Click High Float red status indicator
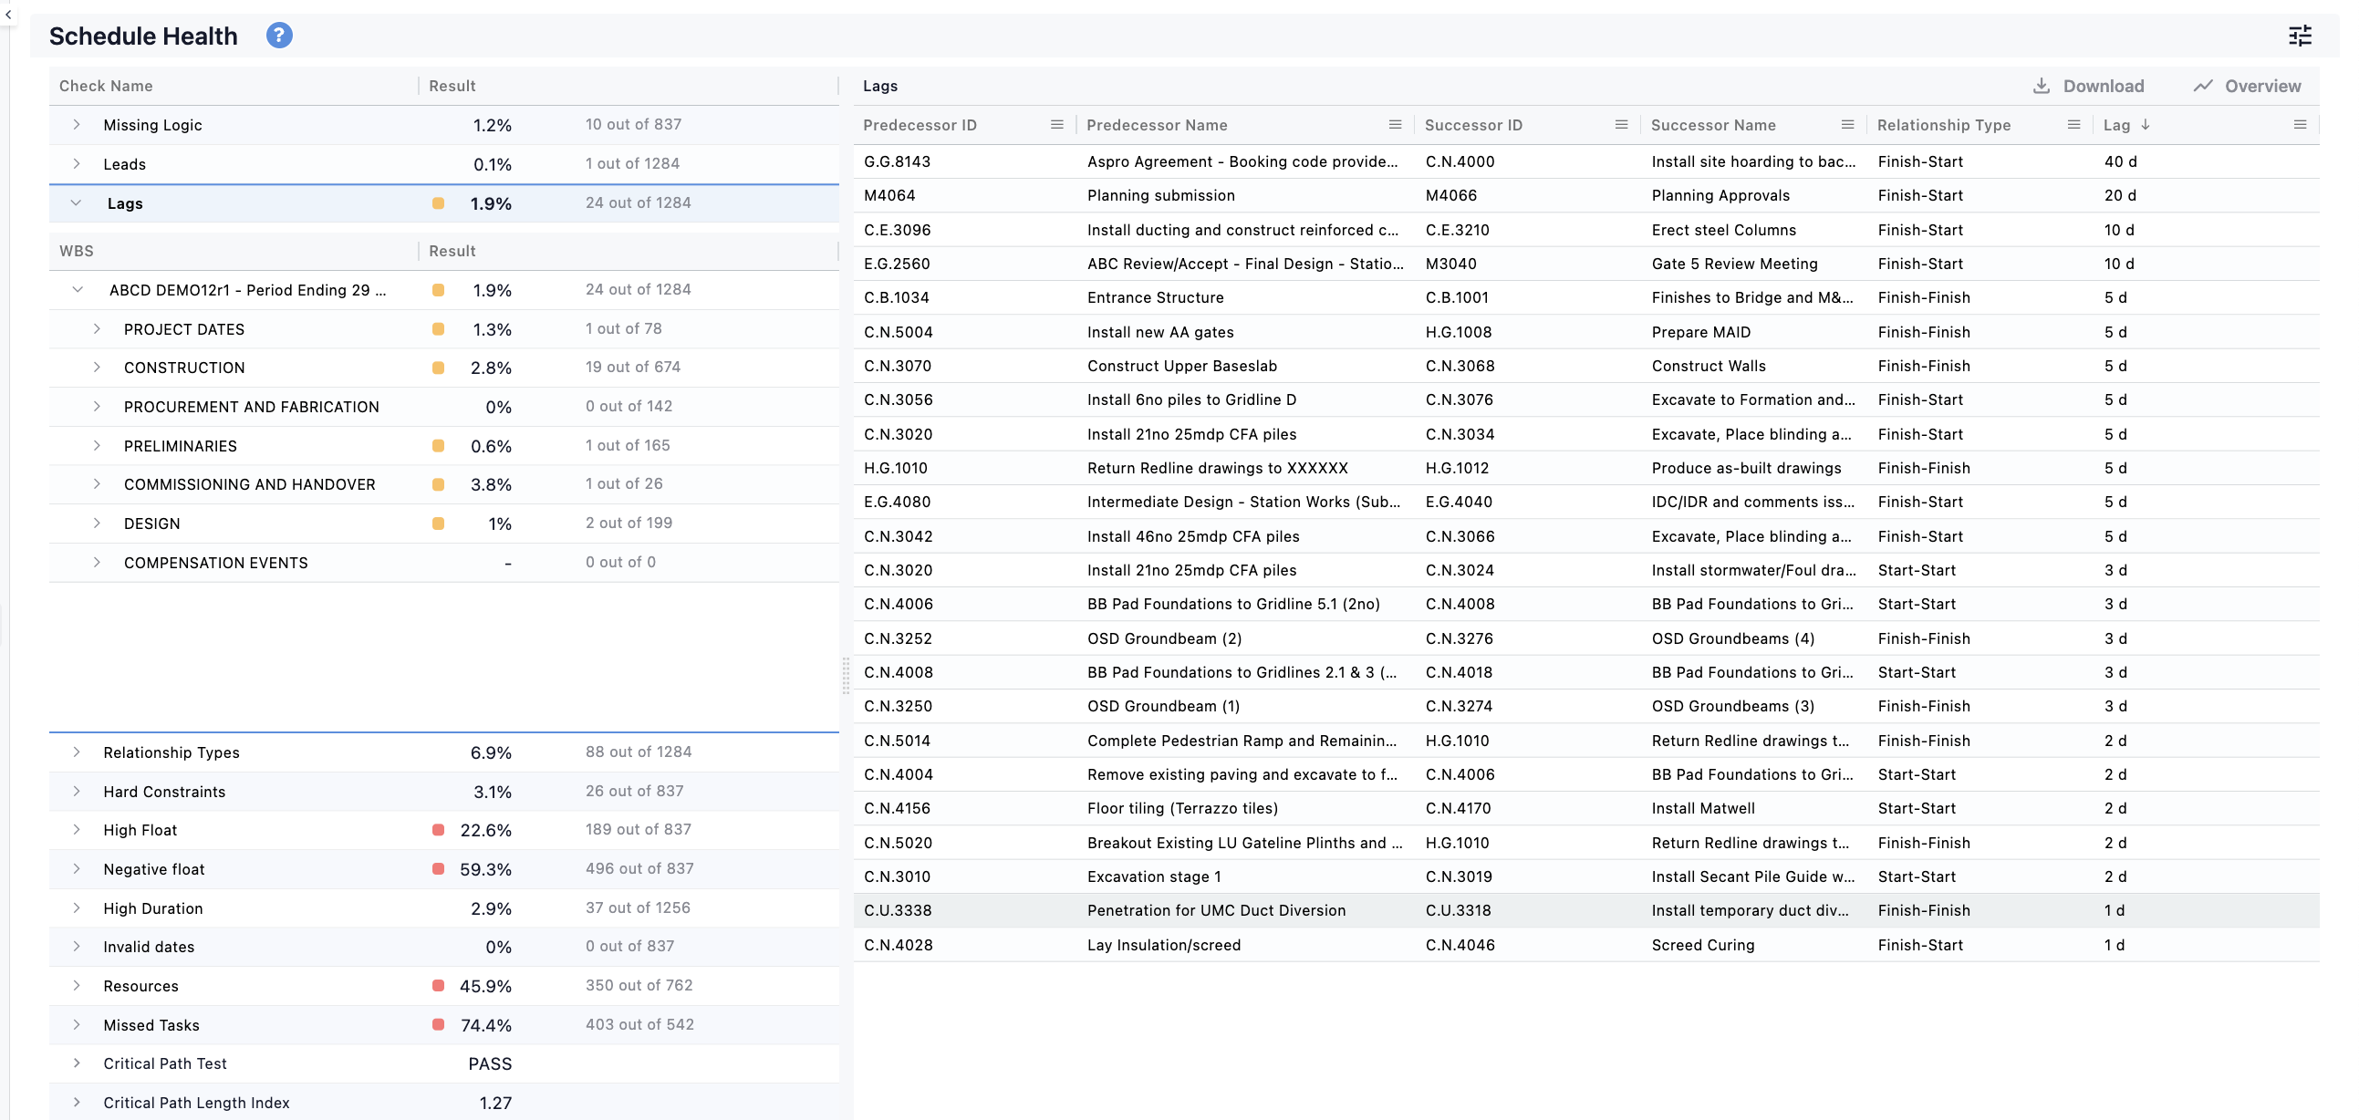2359x1120 pixels. point(439,830)
